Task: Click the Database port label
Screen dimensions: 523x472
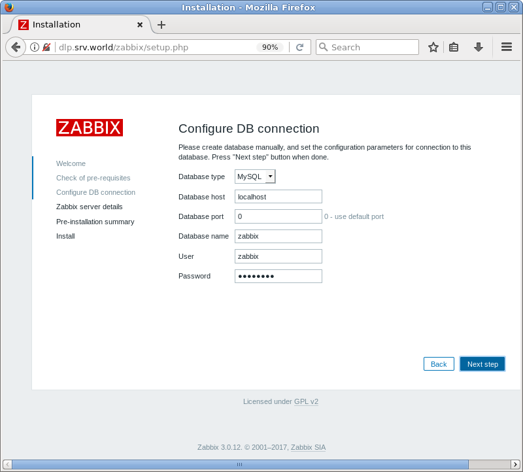Action: (x=201, y=216)
